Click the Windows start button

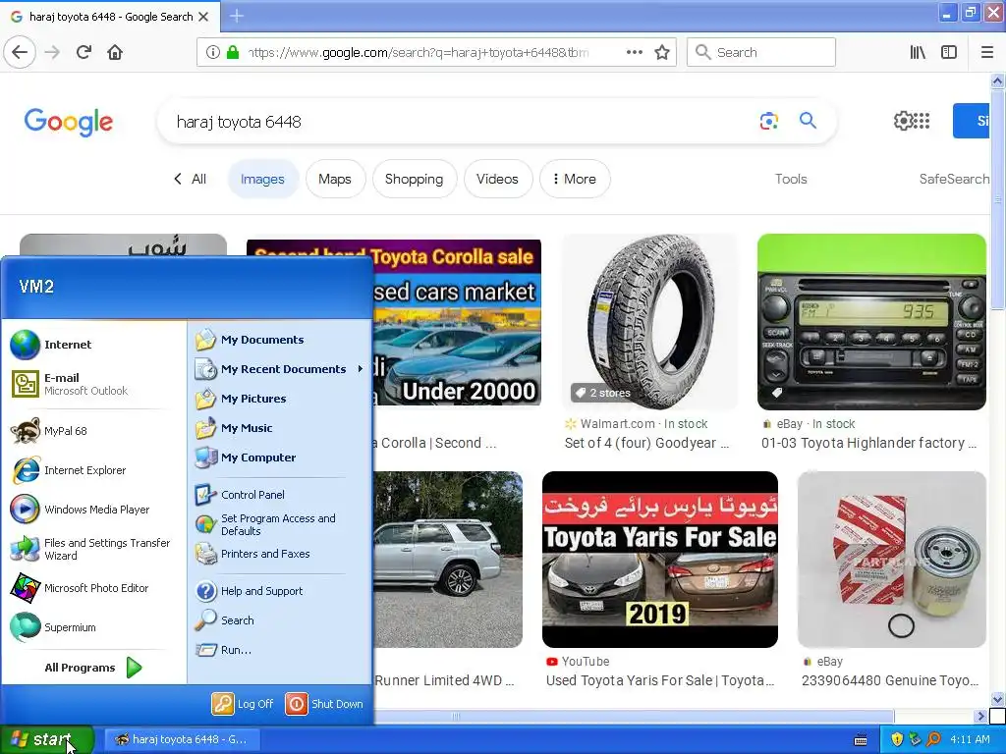pos(47,739)
